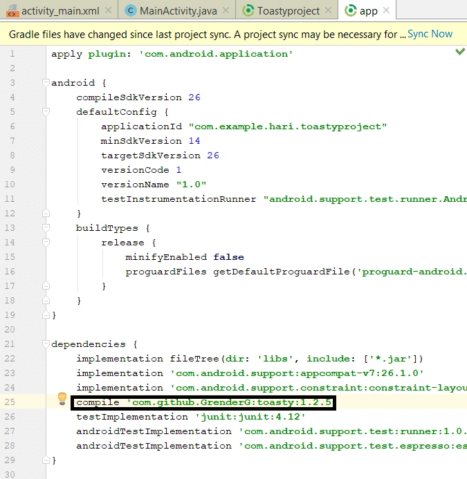Collapse the android block fold marker
The image size is (467, 479).
(x=46, y=83)
